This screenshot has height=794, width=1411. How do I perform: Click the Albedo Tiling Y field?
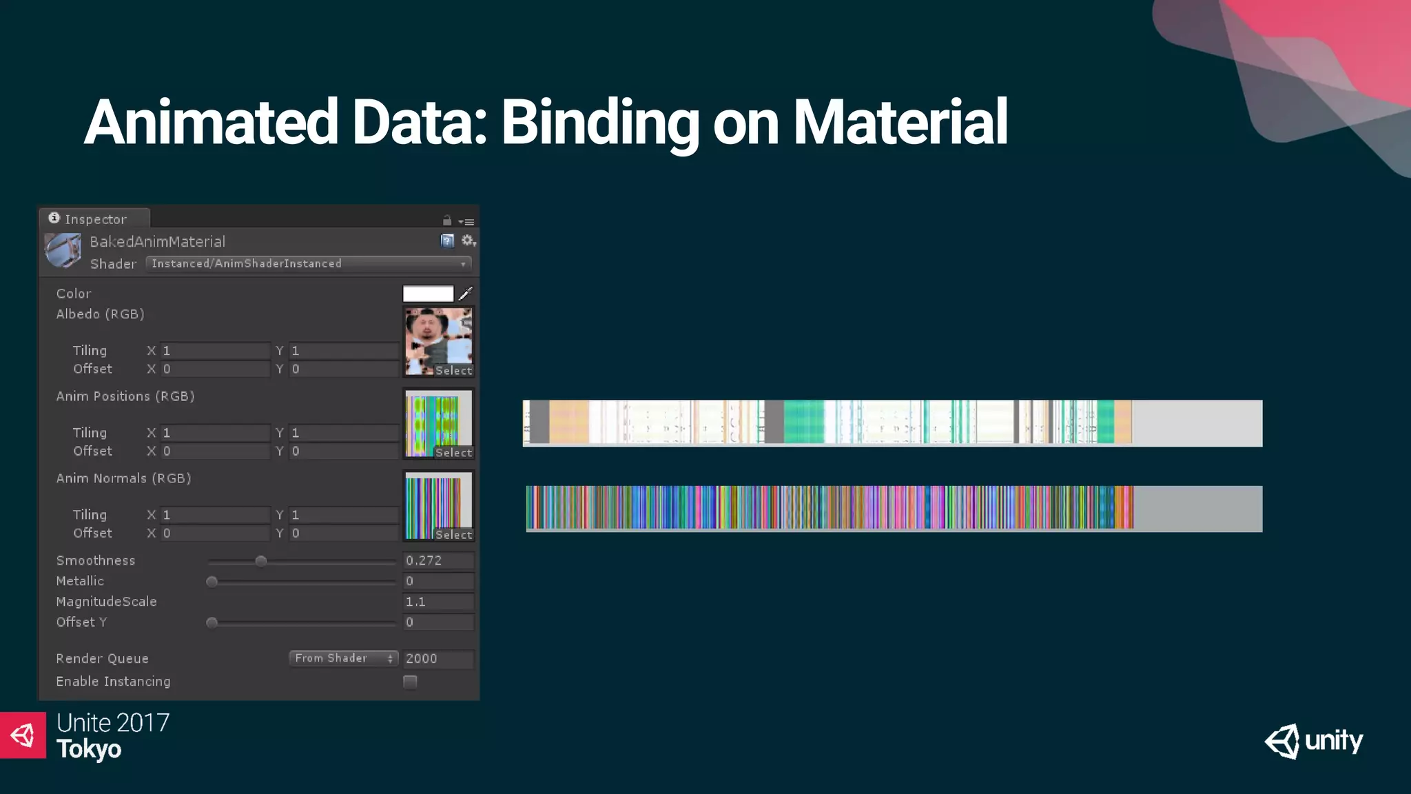click(344, 351)
